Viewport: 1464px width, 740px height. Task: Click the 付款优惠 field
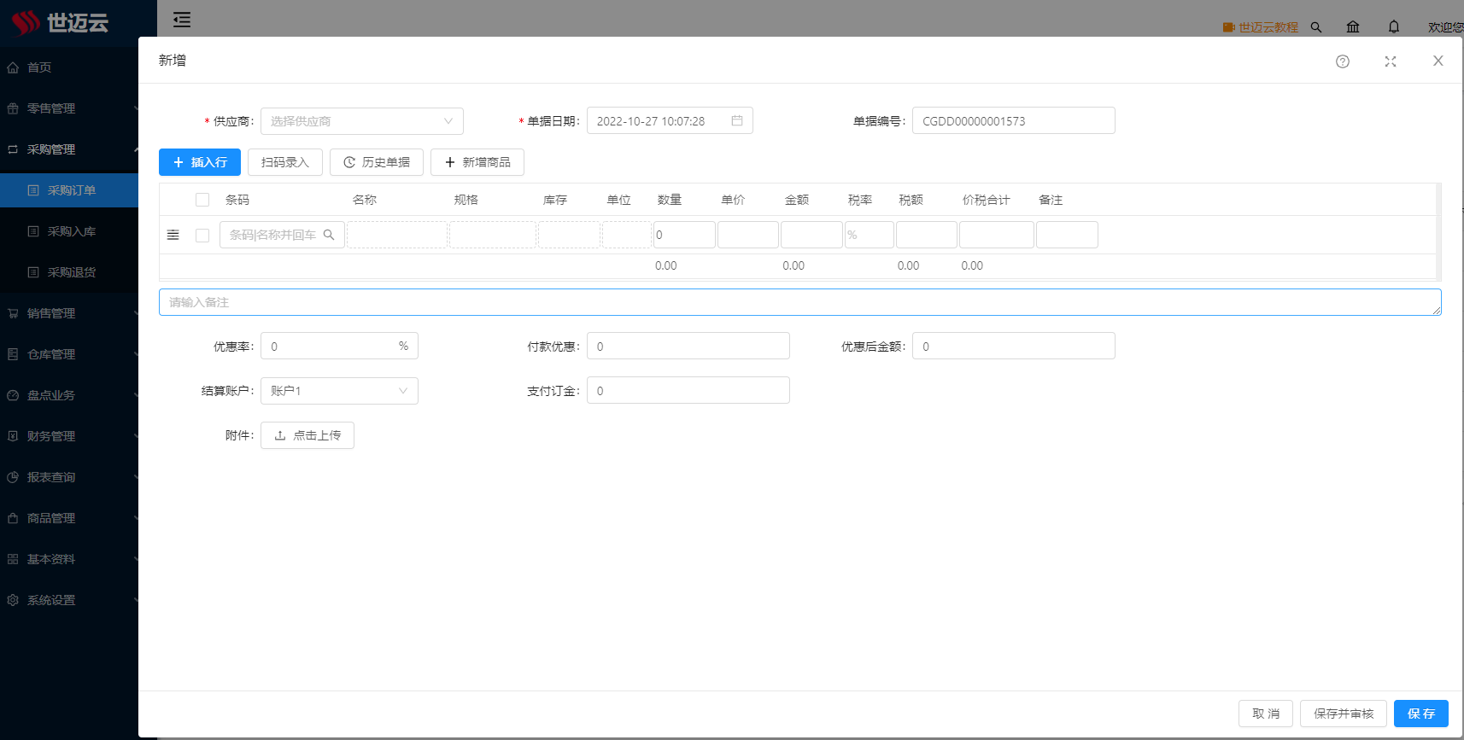pyautogui.click(x=688, y=346)
